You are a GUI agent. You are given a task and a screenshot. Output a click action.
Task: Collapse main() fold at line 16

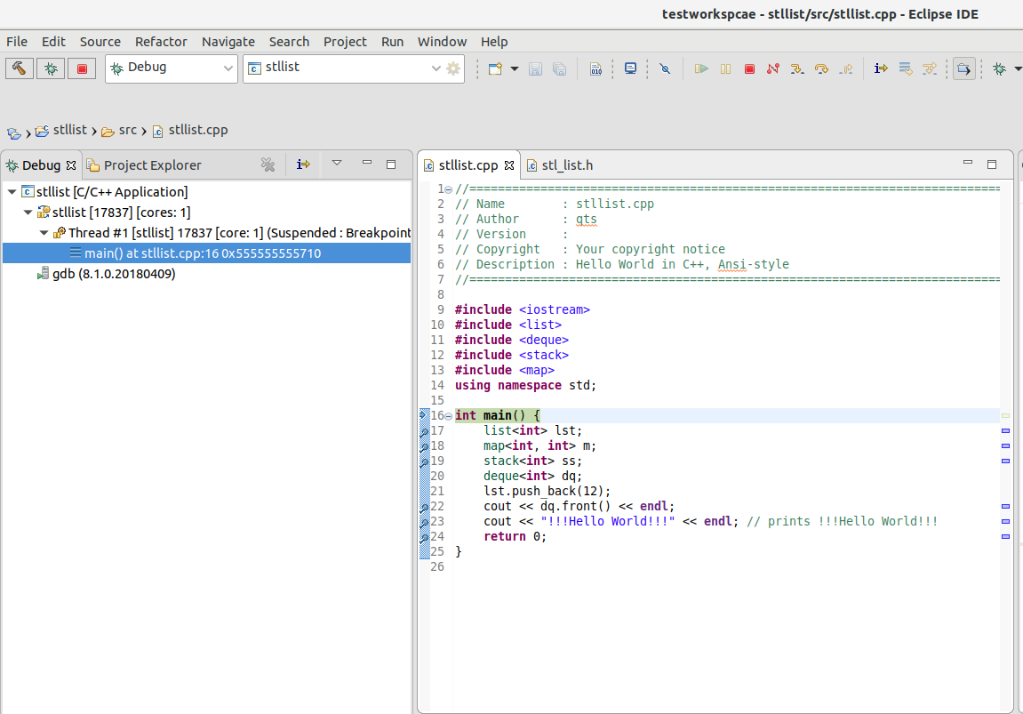click(x=448, y=416)
